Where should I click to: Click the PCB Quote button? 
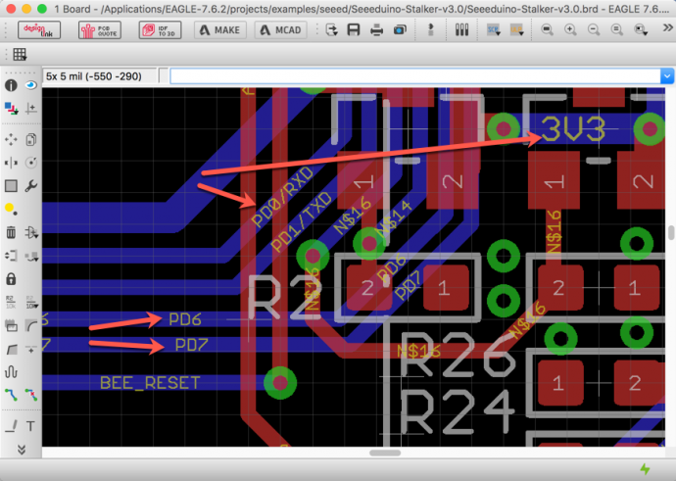click(100, 30)
